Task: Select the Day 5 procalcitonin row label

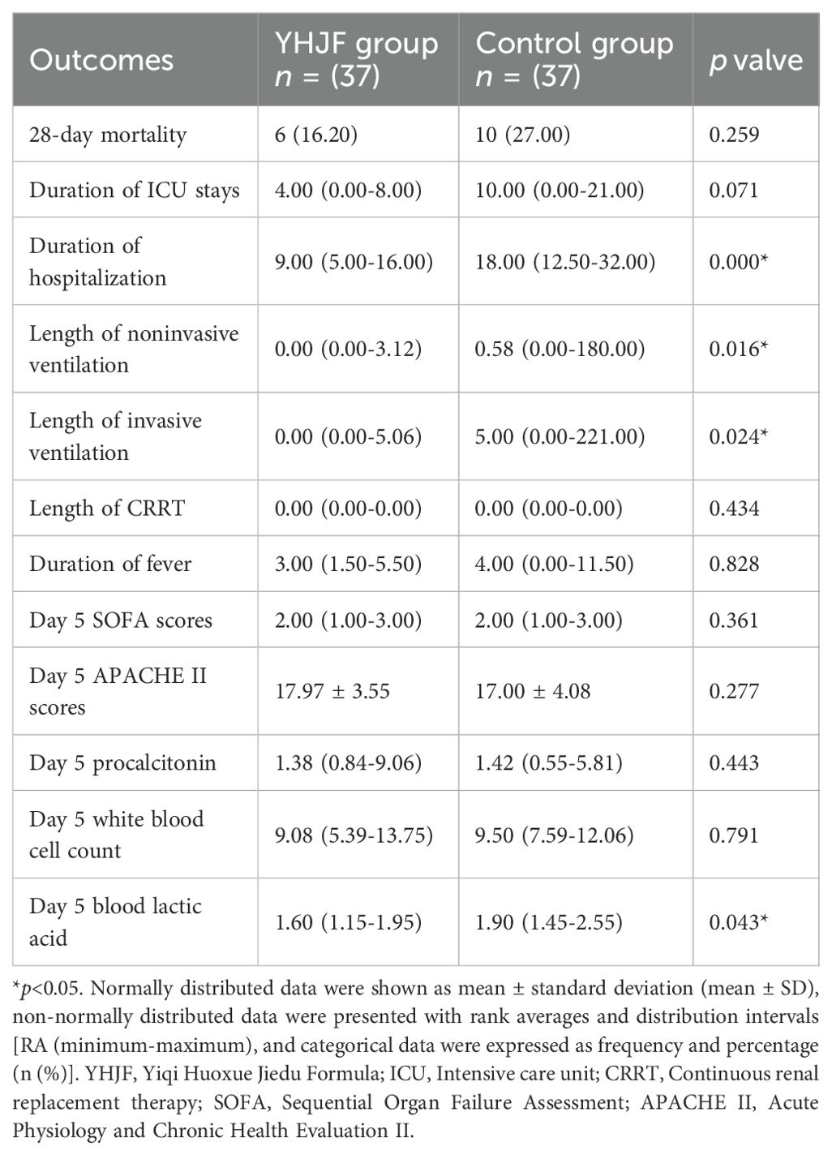Action: pyautogui.click(x=122, y=762)
